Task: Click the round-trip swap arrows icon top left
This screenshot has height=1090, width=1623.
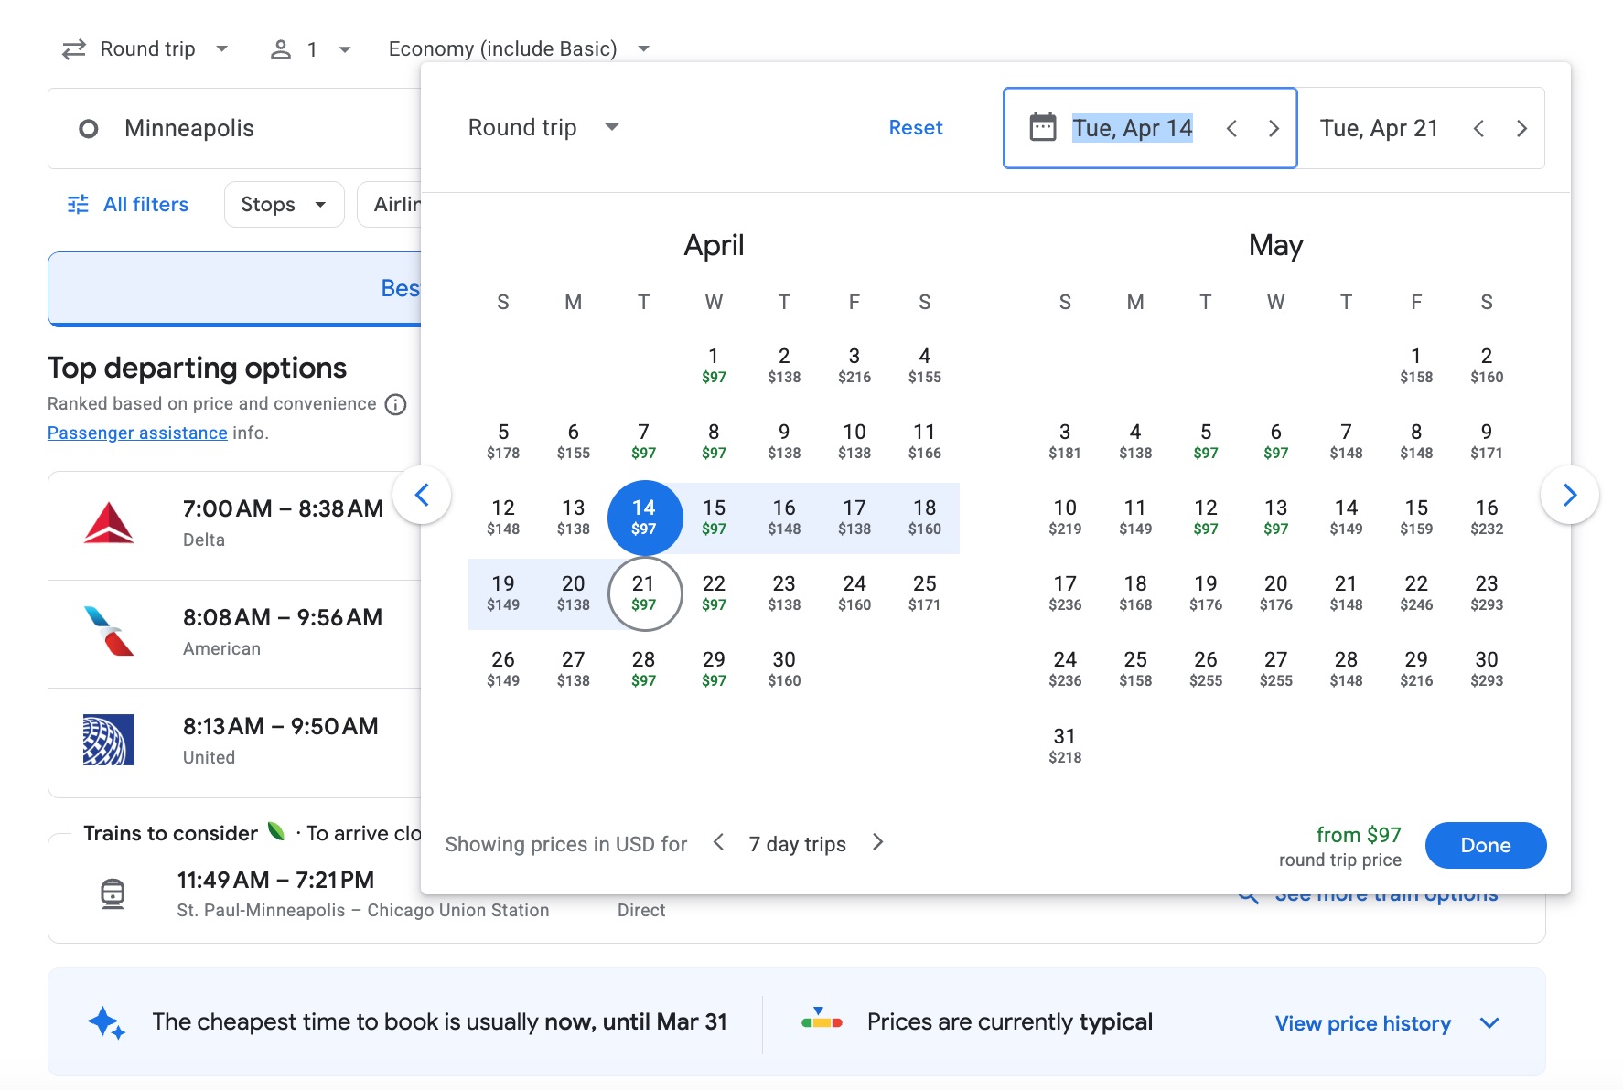Action: point(75,48)
